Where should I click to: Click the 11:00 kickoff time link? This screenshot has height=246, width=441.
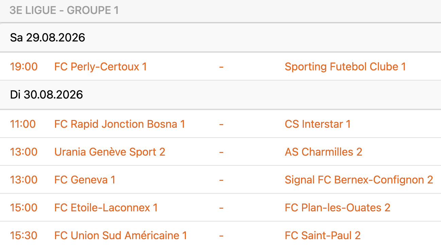pyautogui.click(x=23, y=124)
